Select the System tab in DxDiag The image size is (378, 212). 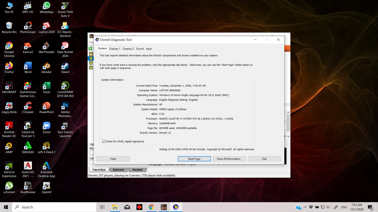(102, 48)
